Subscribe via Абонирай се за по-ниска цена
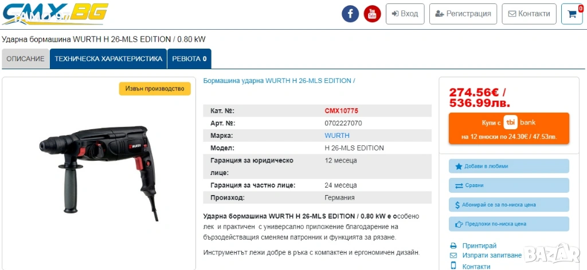Screen dimensions: 587x270 coord(508,205)
